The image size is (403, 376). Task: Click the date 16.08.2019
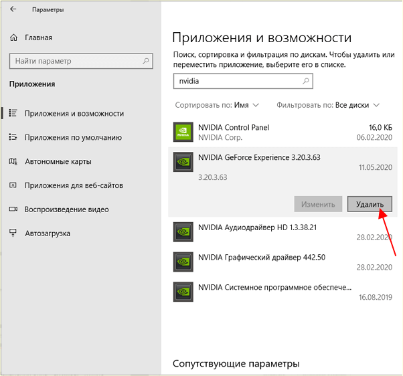tap(376, 297)
